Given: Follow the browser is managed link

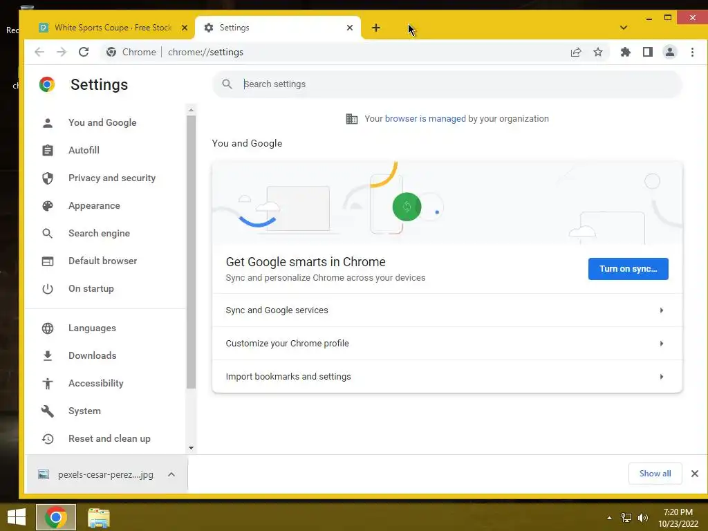Looking at the screenshot, I should pyautogui.click(x=425, y=118).
